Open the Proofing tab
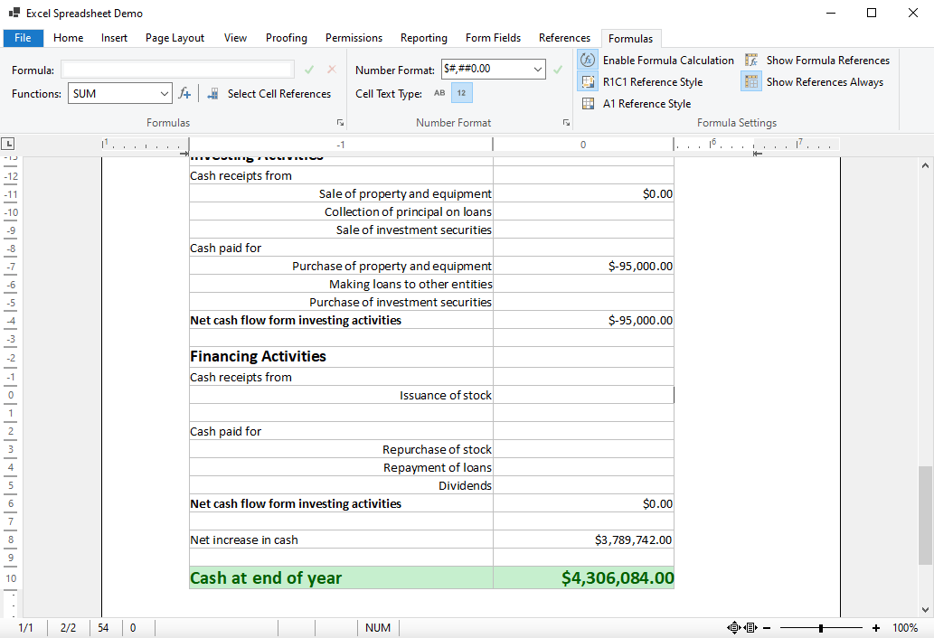This screenshot has height=638, width=934. tap(287, 37)
